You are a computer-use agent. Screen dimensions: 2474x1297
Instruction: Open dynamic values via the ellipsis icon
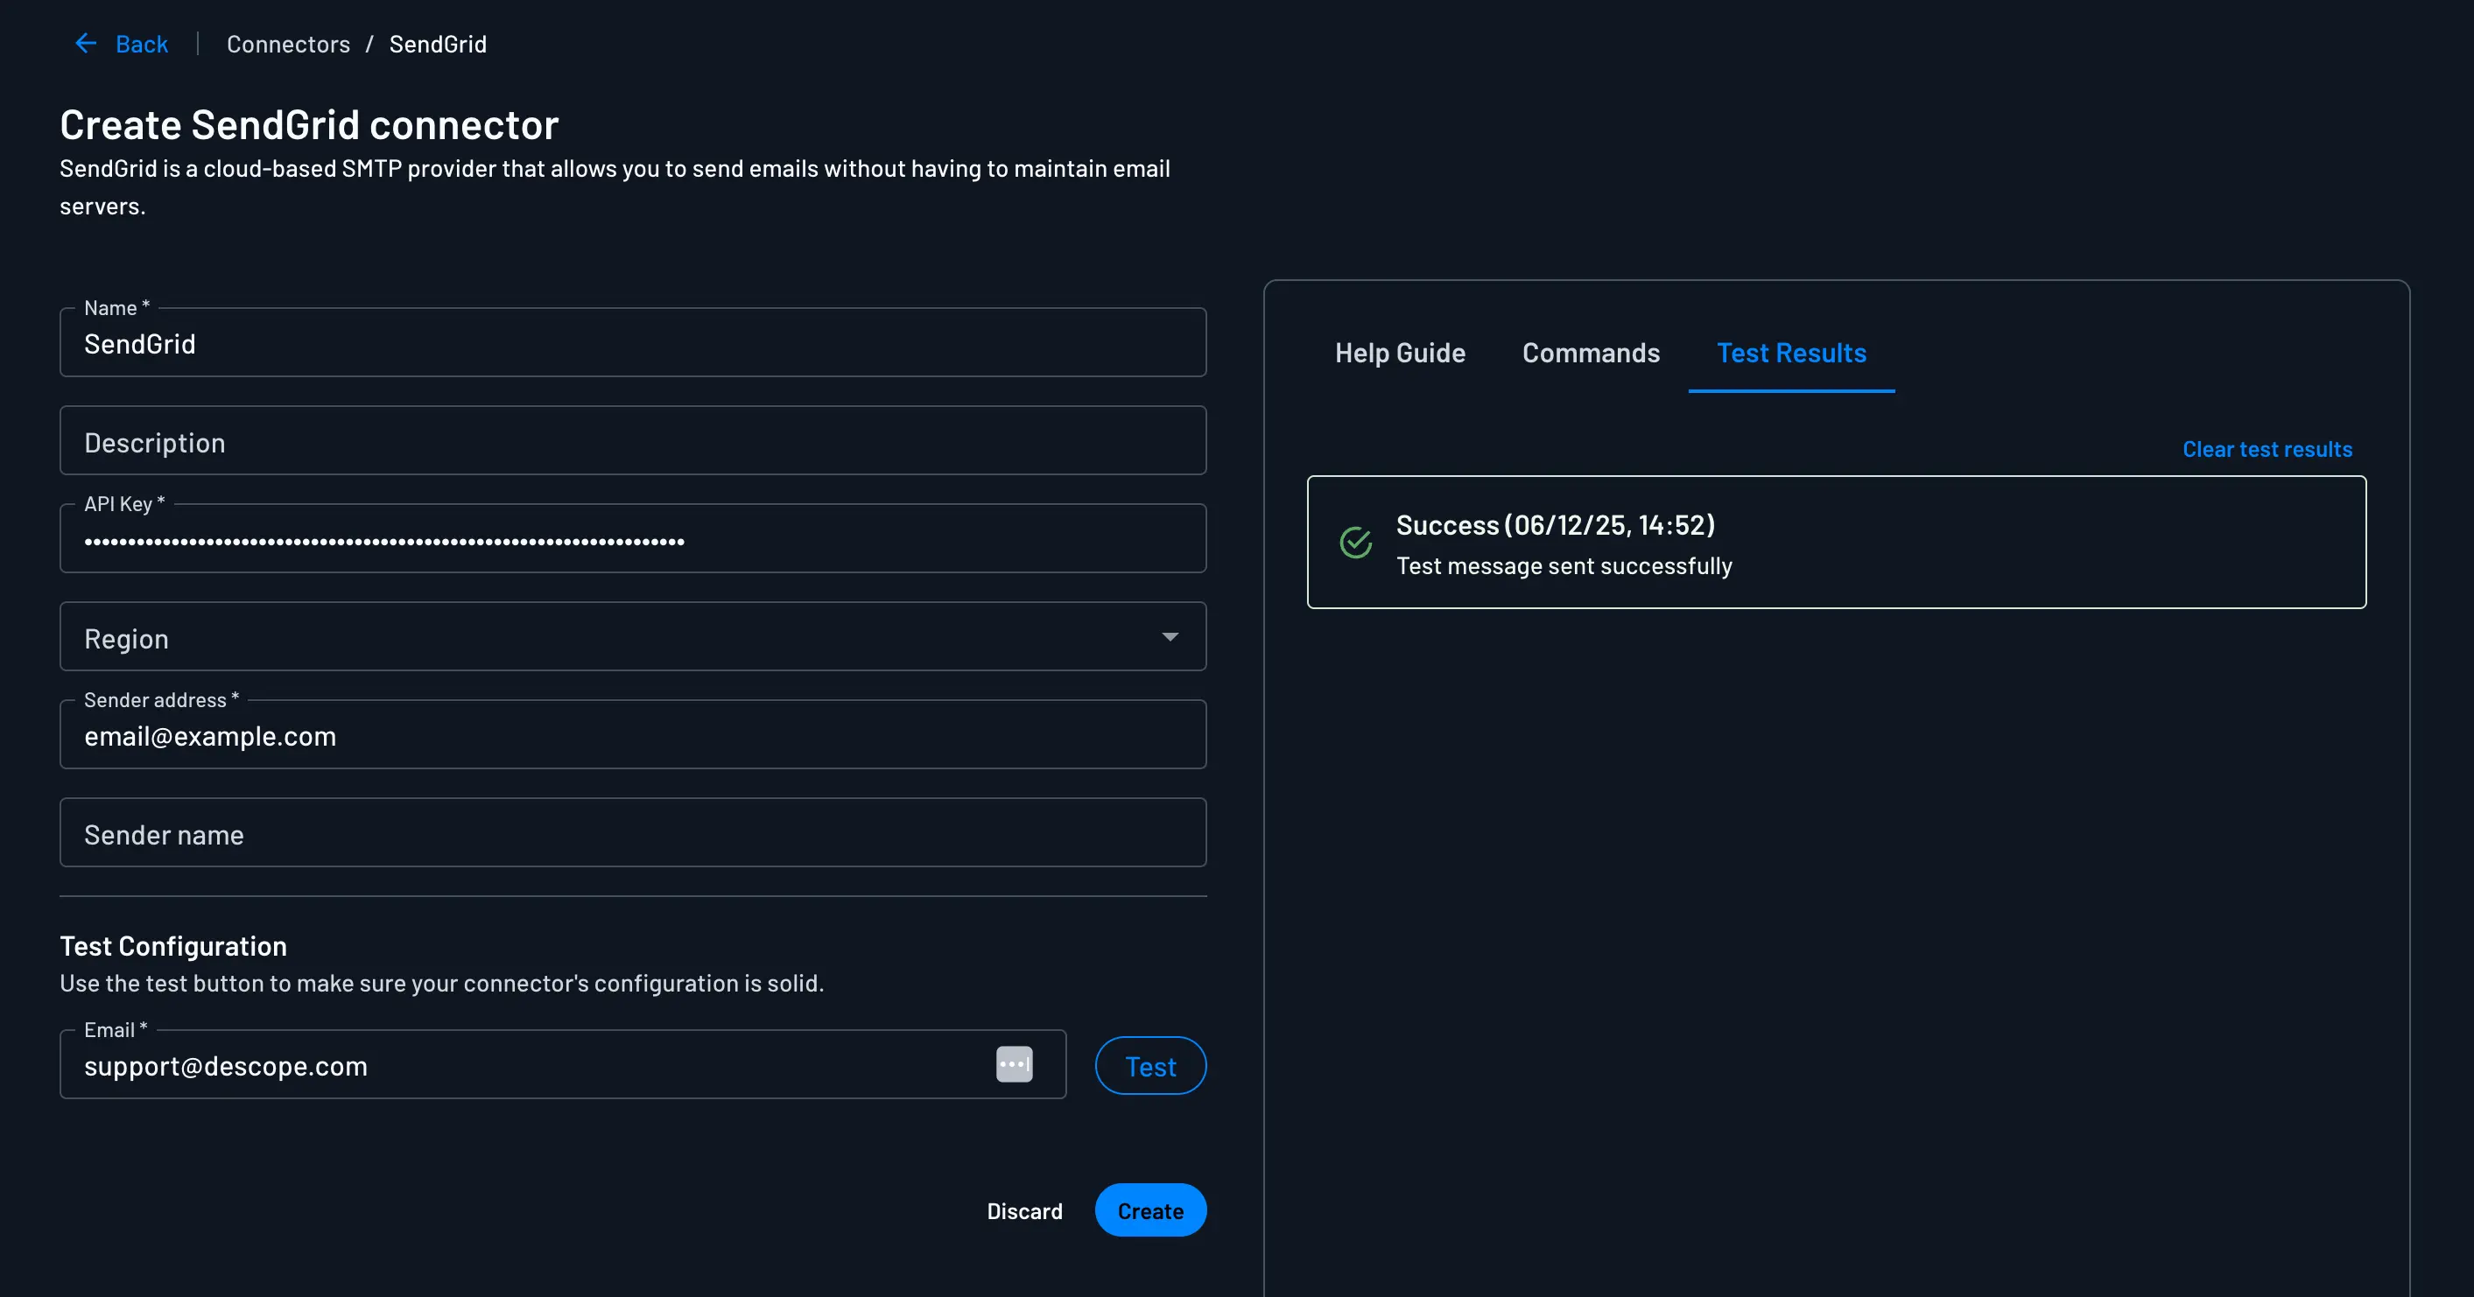click(x=1016, y=1063)
